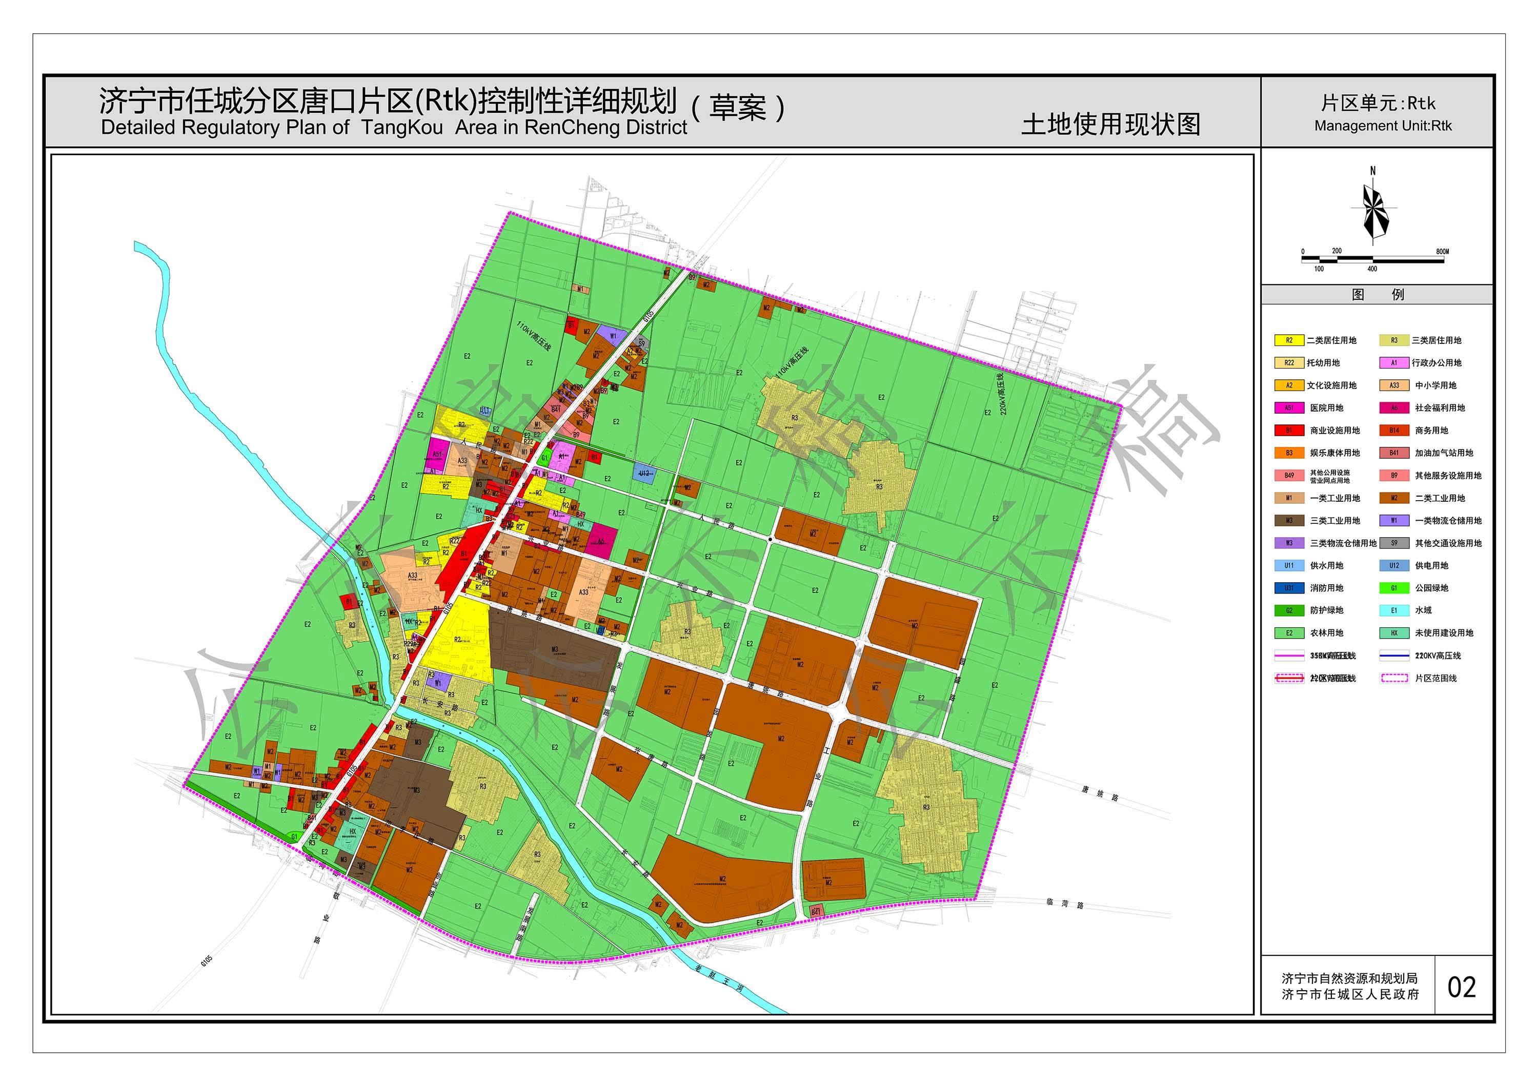The image size is (1538, 1086).
Task: Click the 220kV高压线 label on the map
Action: 1002,394
